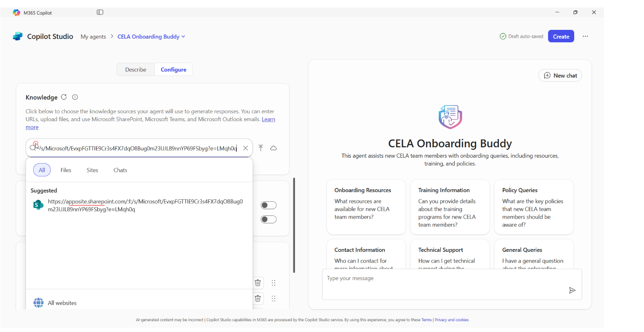Click the upper trash delete icon
This screenshot has height=332, width=644.
point(258,283)
